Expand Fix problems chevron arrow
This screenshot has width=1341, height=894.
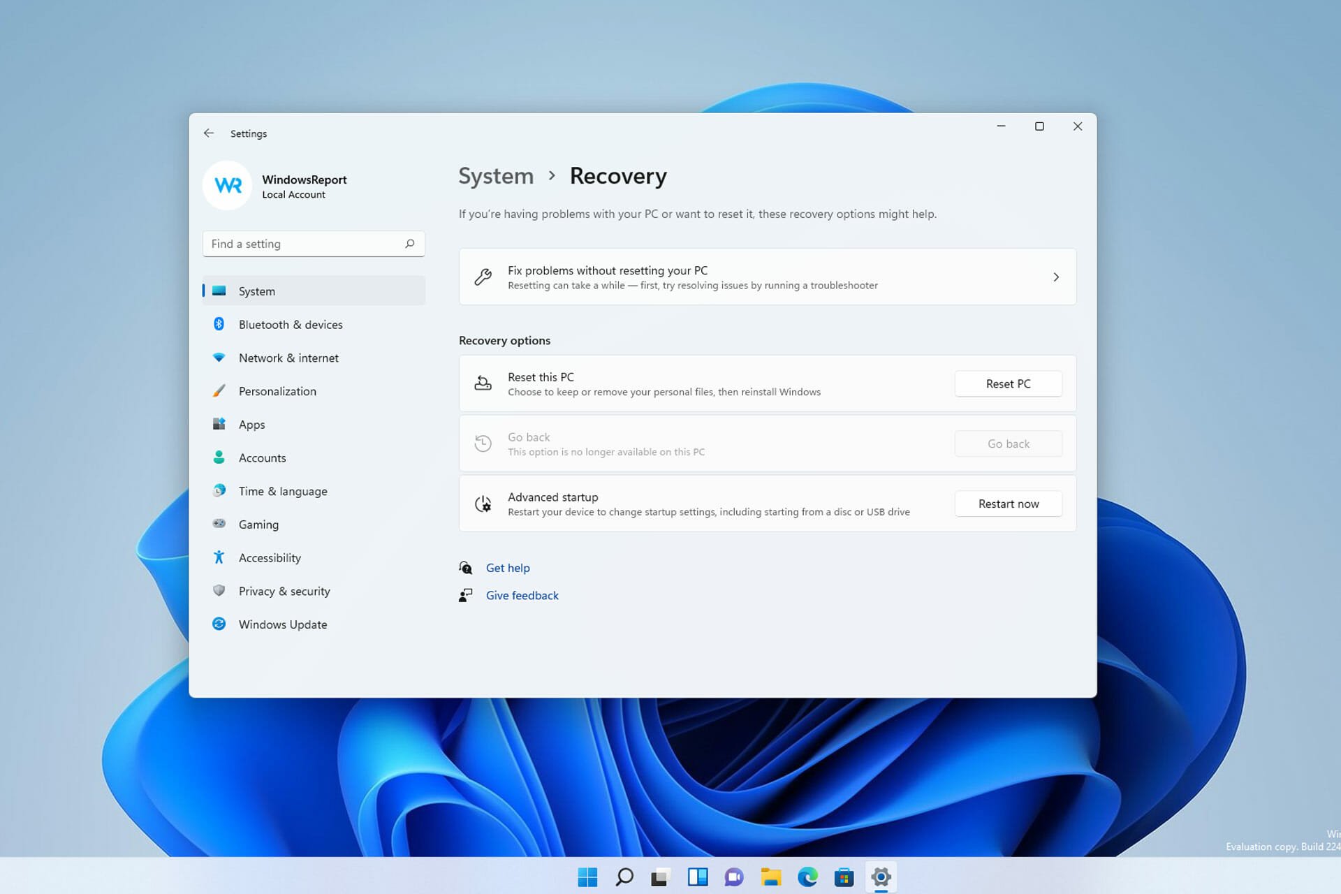pos(1056,277)
